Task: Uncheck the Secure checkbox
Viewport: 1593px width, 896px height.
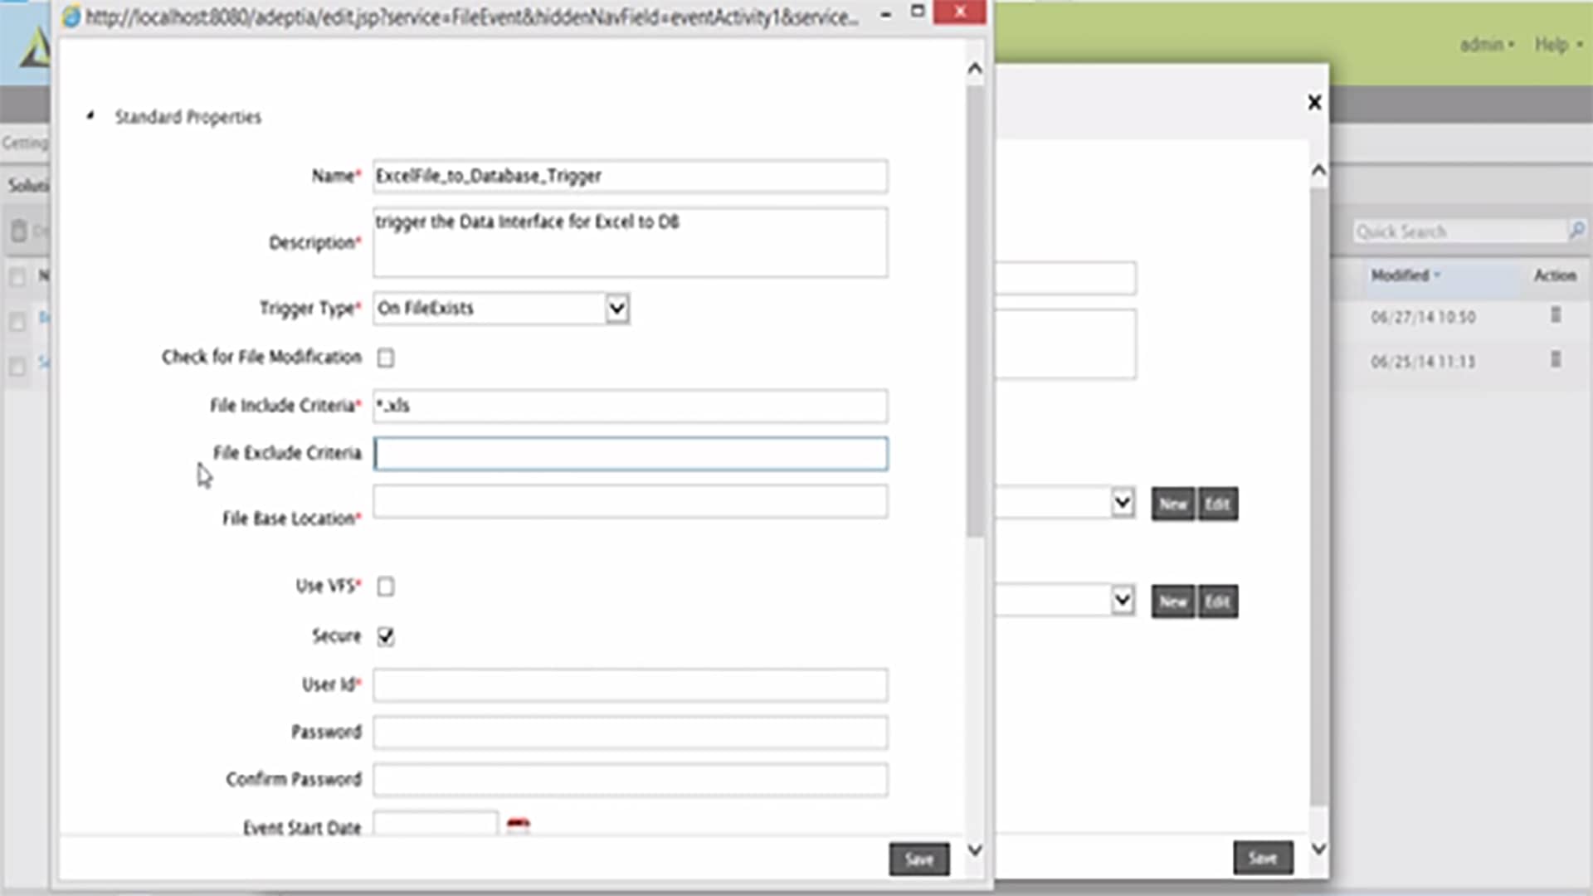Action: pyautogui.click(x=386, y=636)
